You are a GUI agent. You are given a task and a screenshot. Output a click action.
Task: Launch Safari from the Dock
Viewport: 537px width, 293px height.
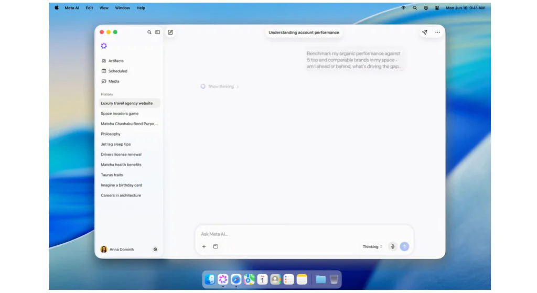pos(236,279)
